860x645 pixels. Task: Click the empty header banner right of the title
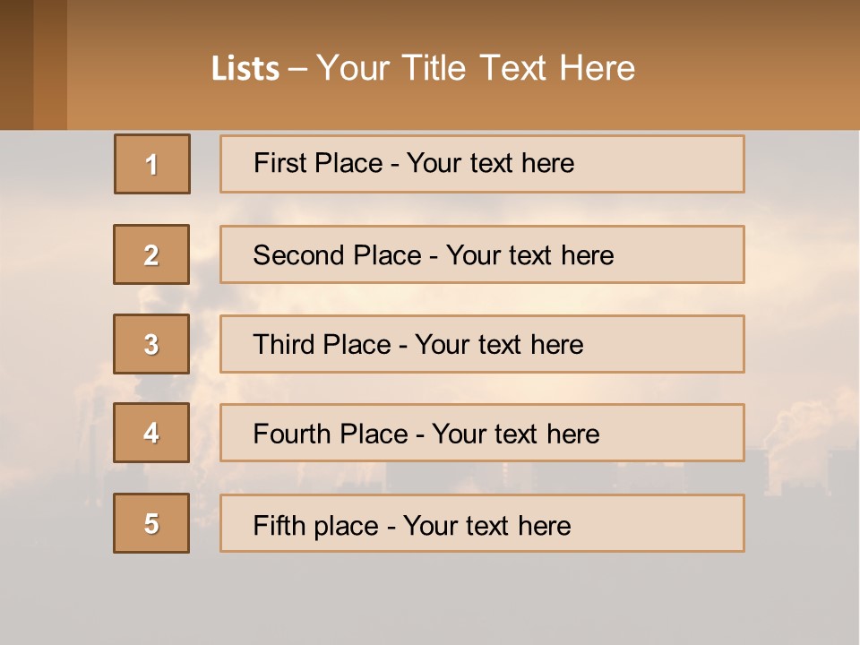[x=752, y=67]
